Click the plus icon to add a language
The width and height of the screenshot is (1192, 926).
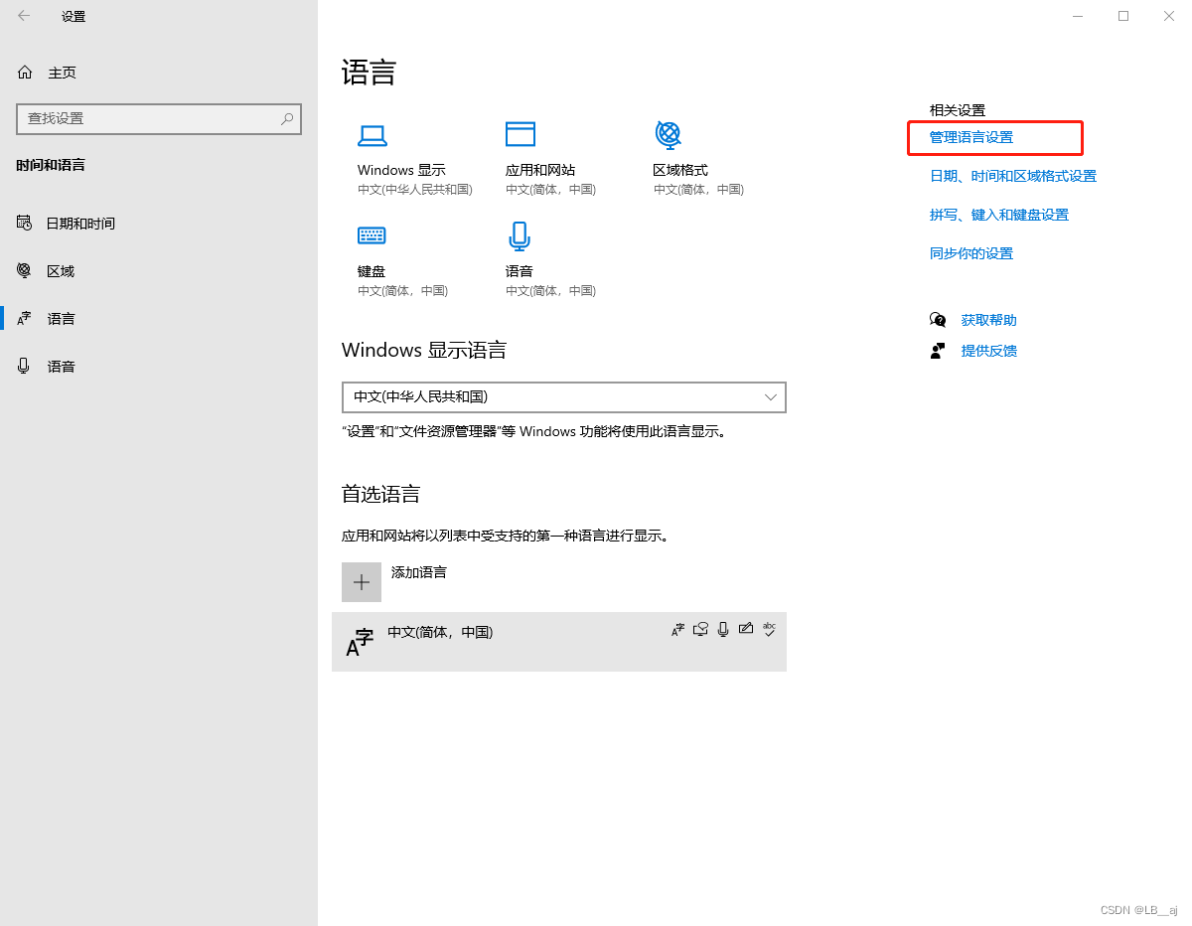click(x=362, y=582)
